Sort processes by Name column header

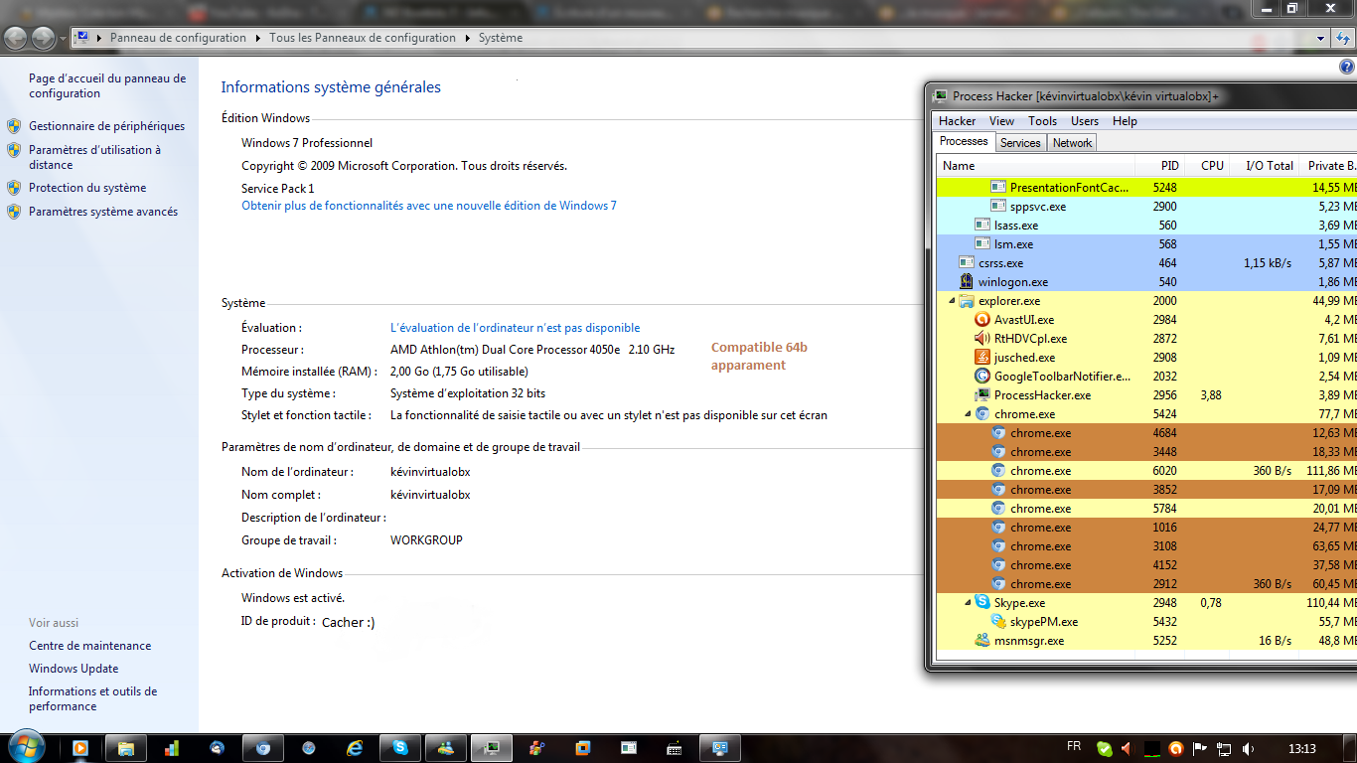[1036, 166]
